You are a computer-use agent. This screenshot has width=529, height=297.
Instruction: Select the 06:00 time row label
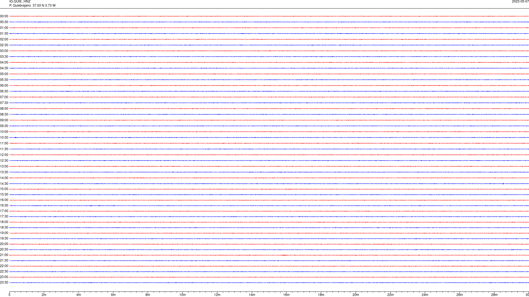pos(4,86)
